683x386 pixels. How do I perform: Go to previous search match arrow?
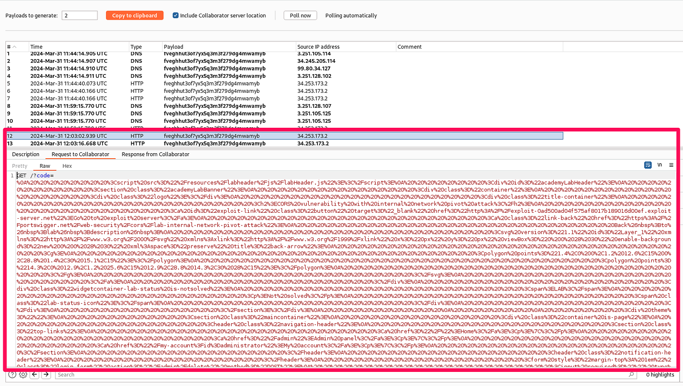pos(35,375)
